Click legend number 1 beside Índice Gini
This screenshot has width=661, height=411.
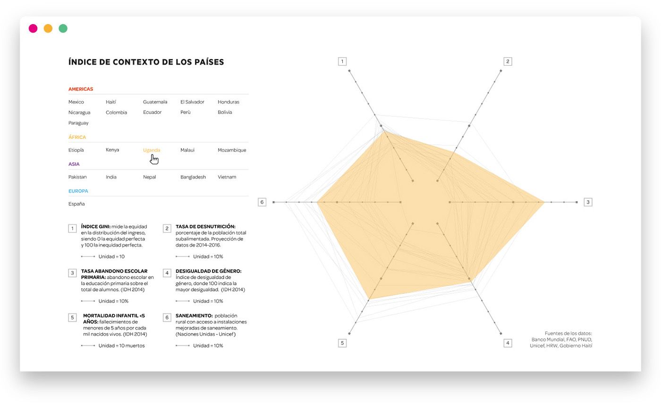point(72,229)
